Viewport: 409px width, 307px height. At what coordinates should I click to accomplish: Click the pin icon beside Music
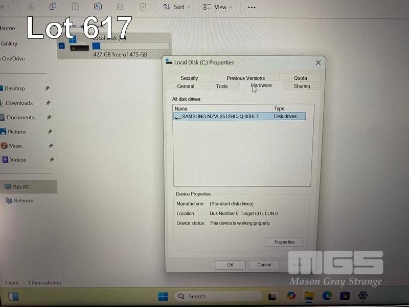point(51,146)
